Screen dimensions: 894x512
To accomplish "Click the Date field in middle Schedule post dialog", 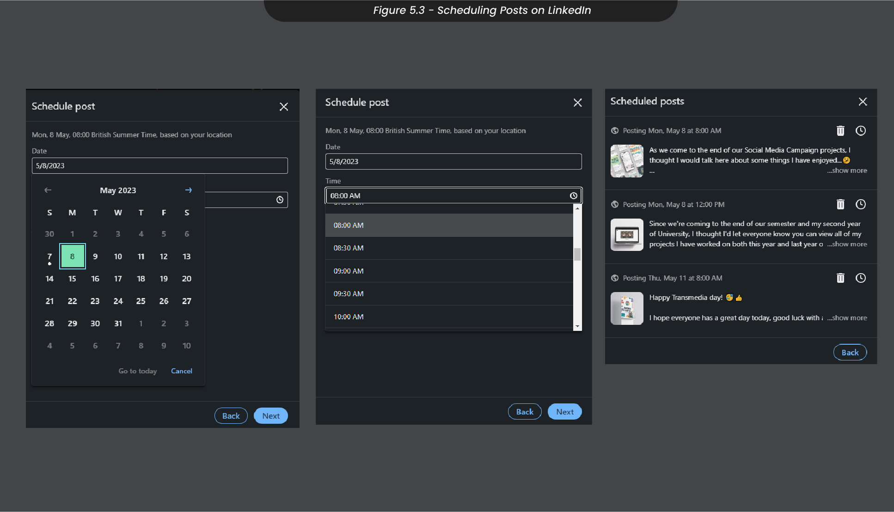I will [453, 162].
